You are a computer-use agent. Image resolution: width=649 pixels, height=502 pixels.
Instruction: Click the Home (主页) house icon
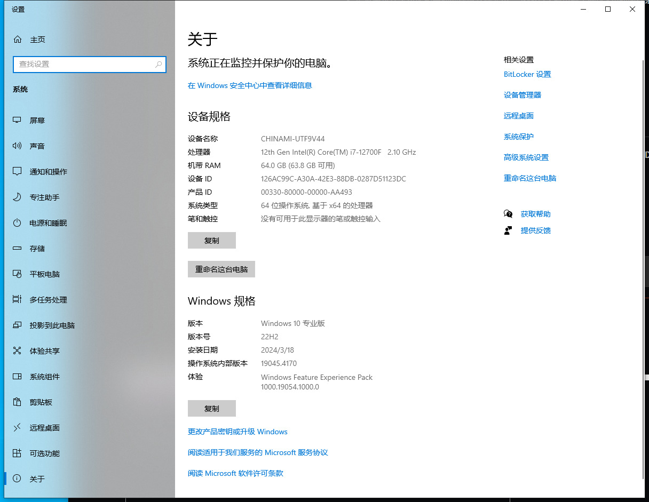click(x=18, y=39)
